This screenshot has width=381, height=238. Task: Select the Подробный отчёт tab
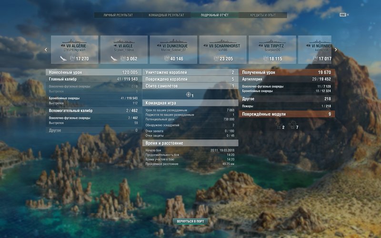coord(215,15)
